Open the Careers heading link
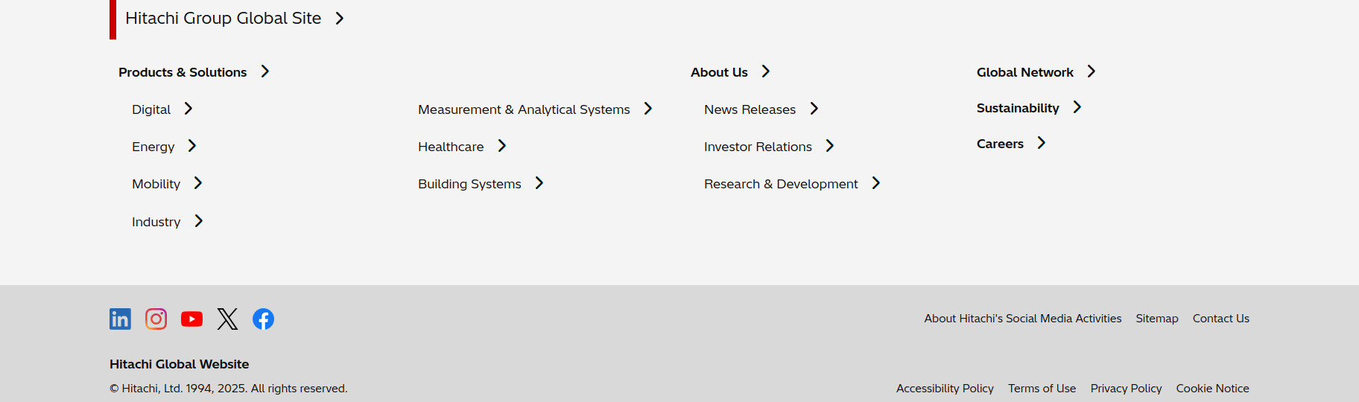 click(1000, 144)
